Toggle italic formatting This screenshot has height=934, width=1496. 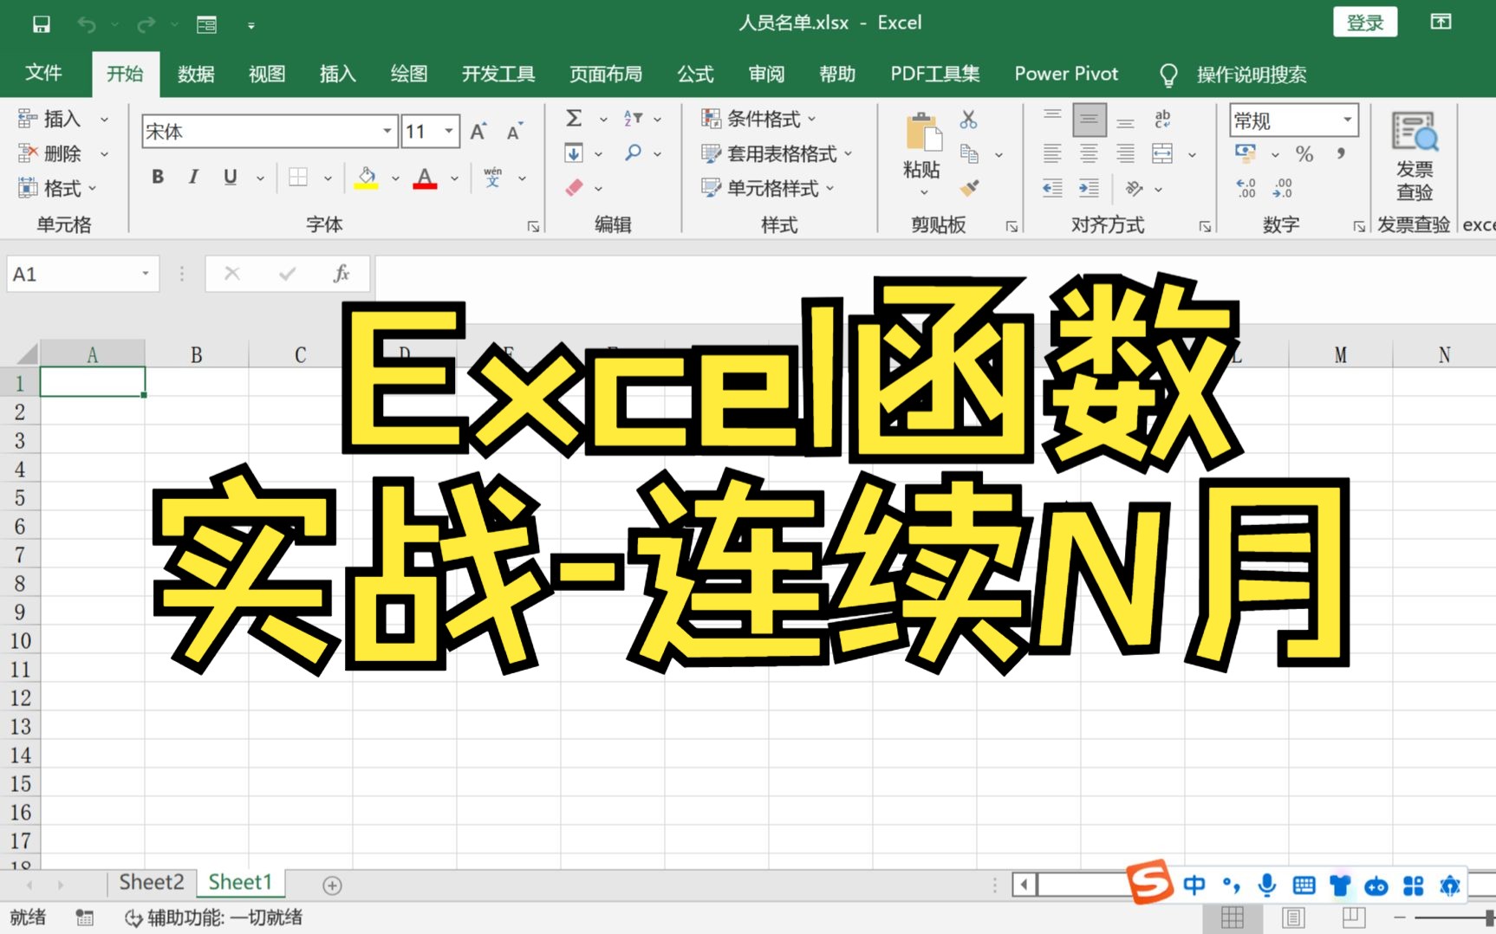(x=193, y=177)
